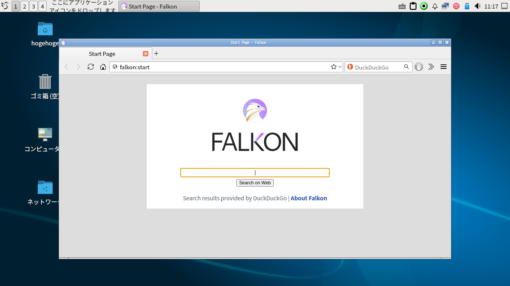Click the 11:17 clock in the panel
The image size is (510, 286).
point(491,6)
